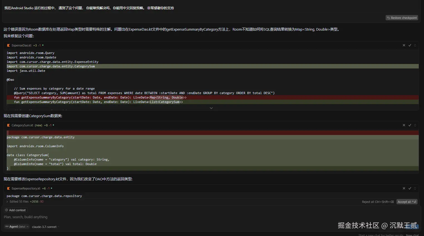Open the Agent mode dropdown
The width and height of the screenshot is (424, 236).
click(17, 227)
